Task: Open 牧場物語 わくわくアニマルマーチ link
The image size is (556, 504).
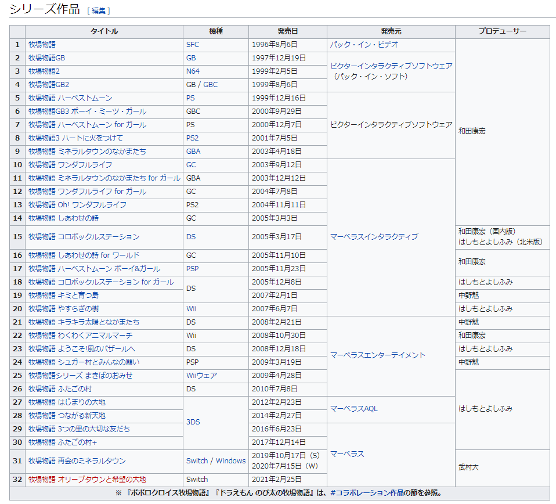Action: click(81, 336)
